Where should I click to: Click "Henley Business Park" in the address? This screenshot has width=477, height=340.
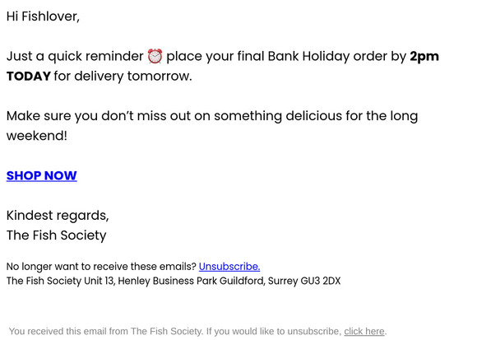click(167, 281)
